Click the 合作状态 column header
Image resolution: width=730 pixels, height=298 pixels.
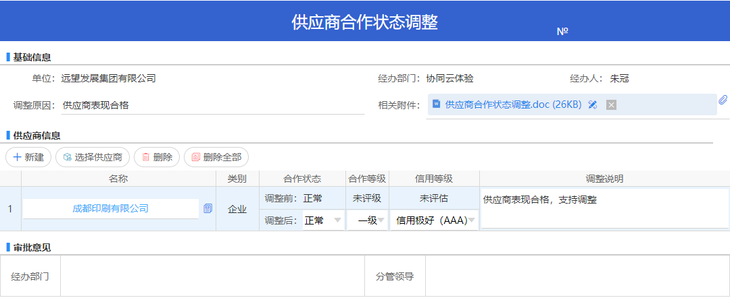(302, 179)
